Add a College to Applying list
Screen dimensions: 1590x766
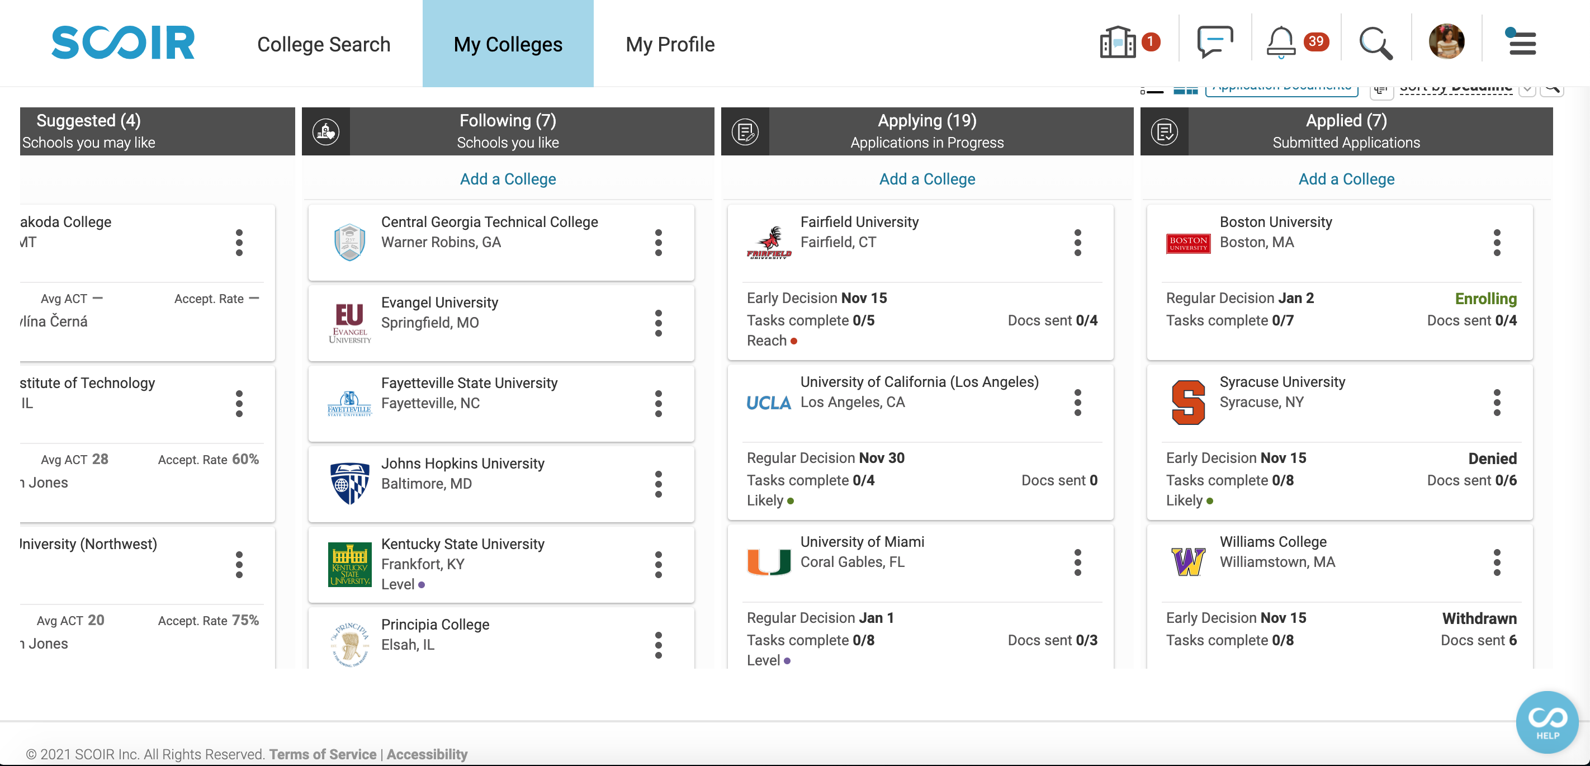tap(927, 179)
